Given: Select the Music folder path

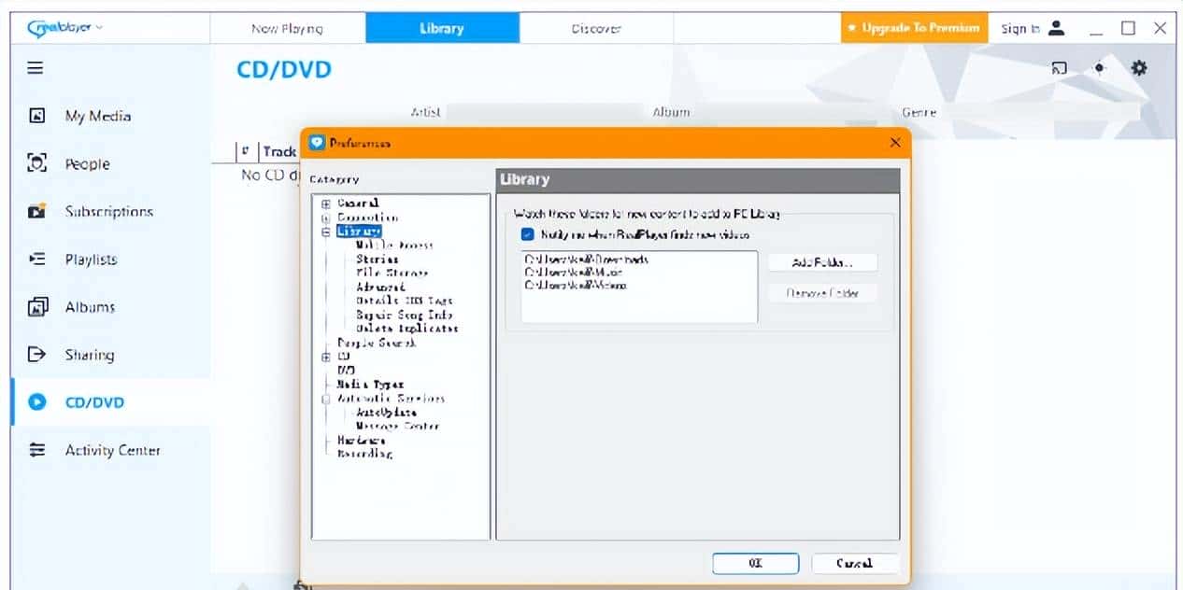Looking at the screenshot, I should pyautogui.click(x=576, y=273).
